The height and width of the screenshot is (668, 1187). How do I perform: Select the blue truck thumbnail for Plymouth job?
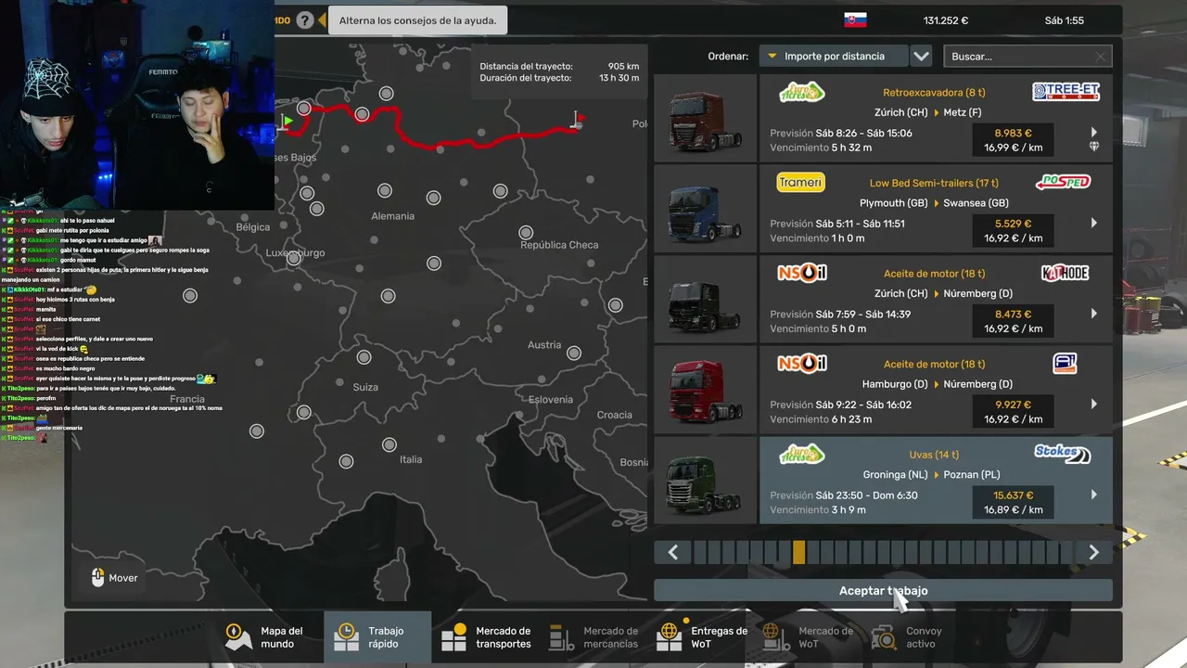[x=706, y=209]
